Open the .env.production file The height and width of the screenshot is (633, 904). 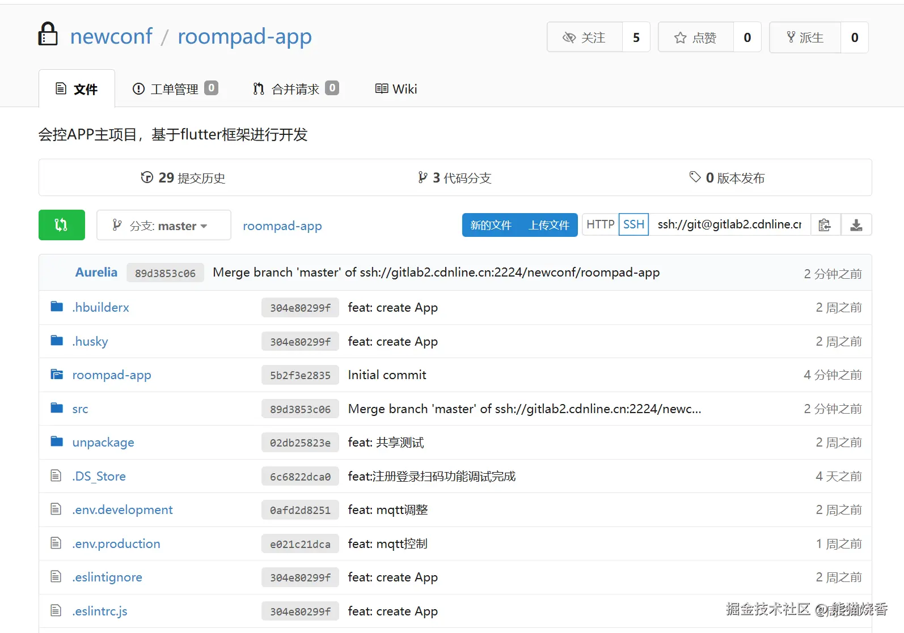tap(116, 543)
